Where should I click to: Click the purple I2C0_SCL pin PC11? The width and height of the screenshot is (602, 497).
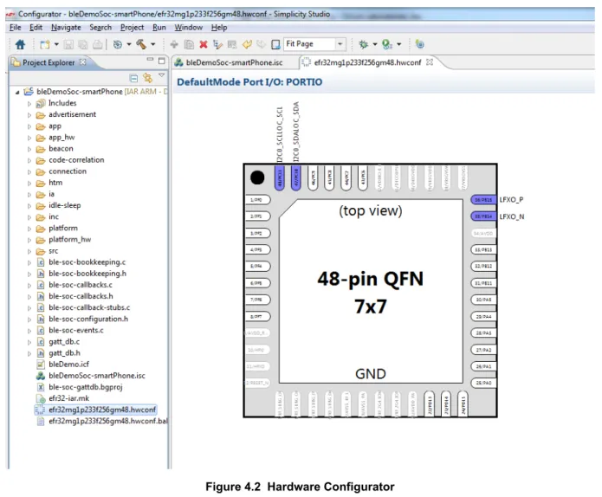click(x=280, y=178)
